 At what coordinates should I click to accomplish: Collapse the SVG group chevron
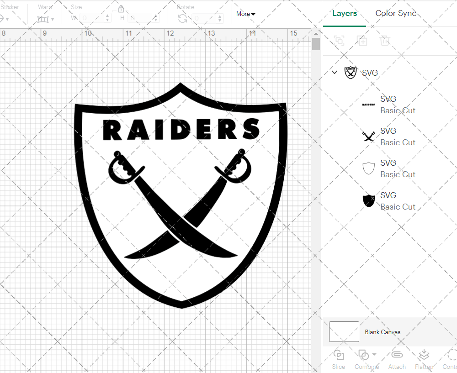(335, 72)
